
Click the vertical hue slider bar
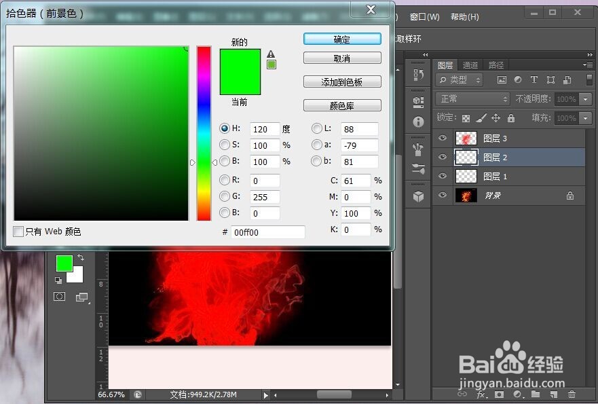(x=204, y=133)
